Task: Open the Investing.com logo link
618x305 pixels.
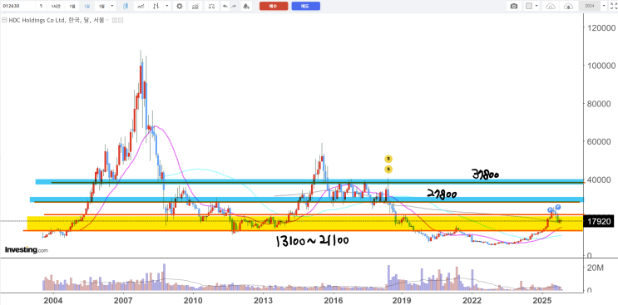Action: 26,249
